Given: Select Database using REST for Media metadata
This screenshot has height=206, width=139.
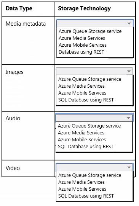Looking at the screenshot, I should click(x=81, y=52).
